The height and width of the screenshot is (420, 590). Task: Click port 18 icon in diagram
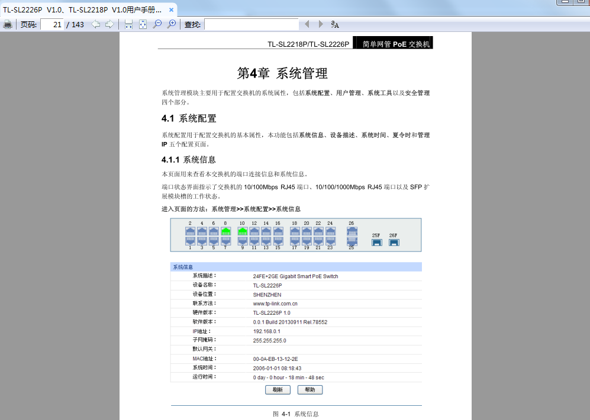[x=295, y=231]
